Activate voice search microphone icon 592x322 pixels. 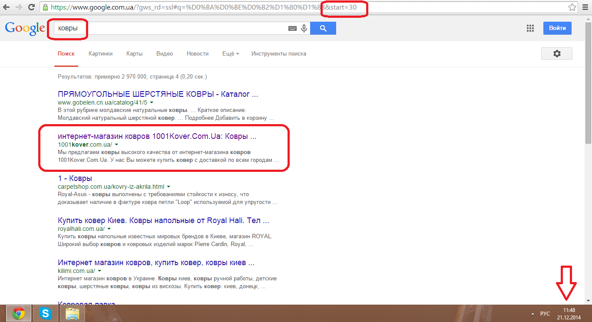(x=304, y=28)
